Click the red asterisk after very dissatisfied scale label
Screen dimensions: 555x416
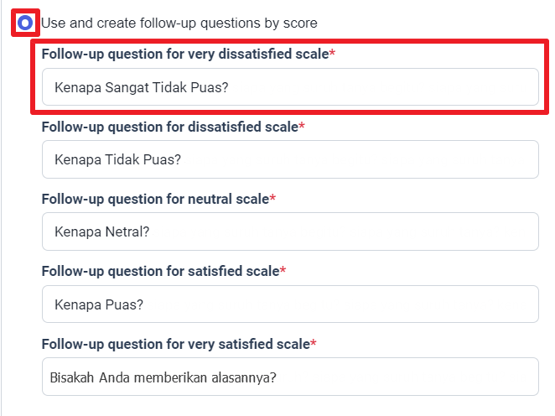[332, 54]
